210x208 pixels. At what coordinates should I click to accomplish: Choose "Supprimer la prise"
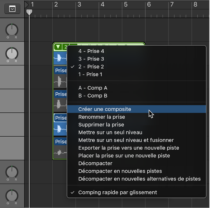(101, 125)
